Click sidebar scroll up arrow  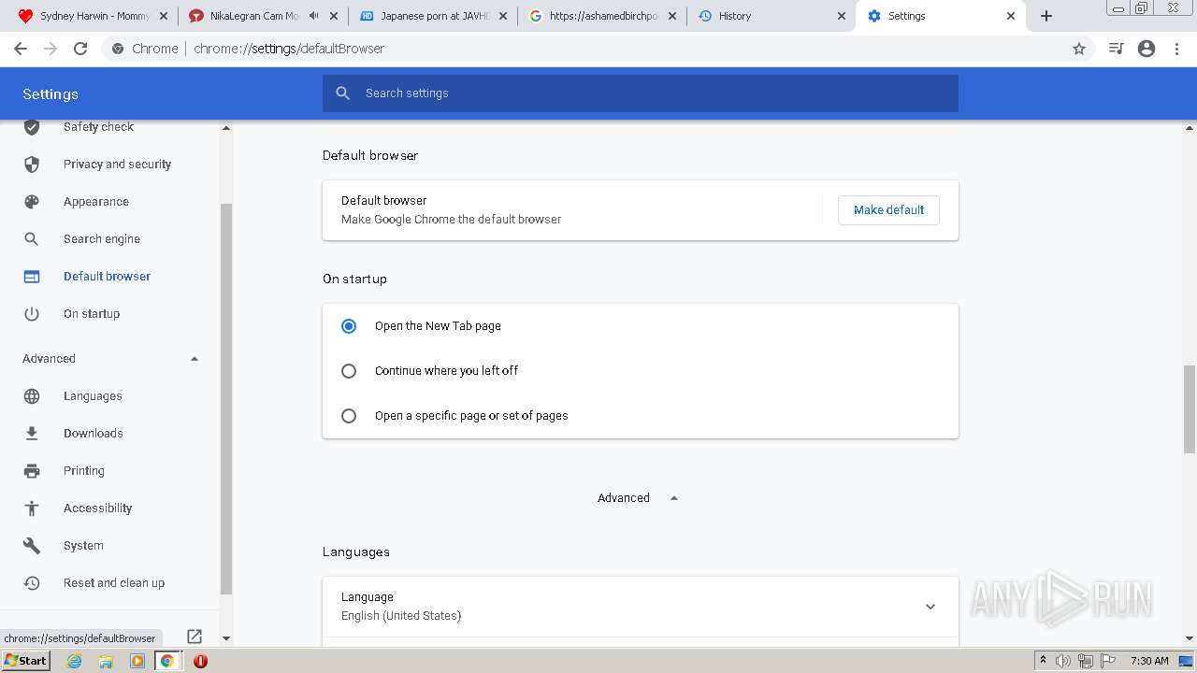(225, 127)
